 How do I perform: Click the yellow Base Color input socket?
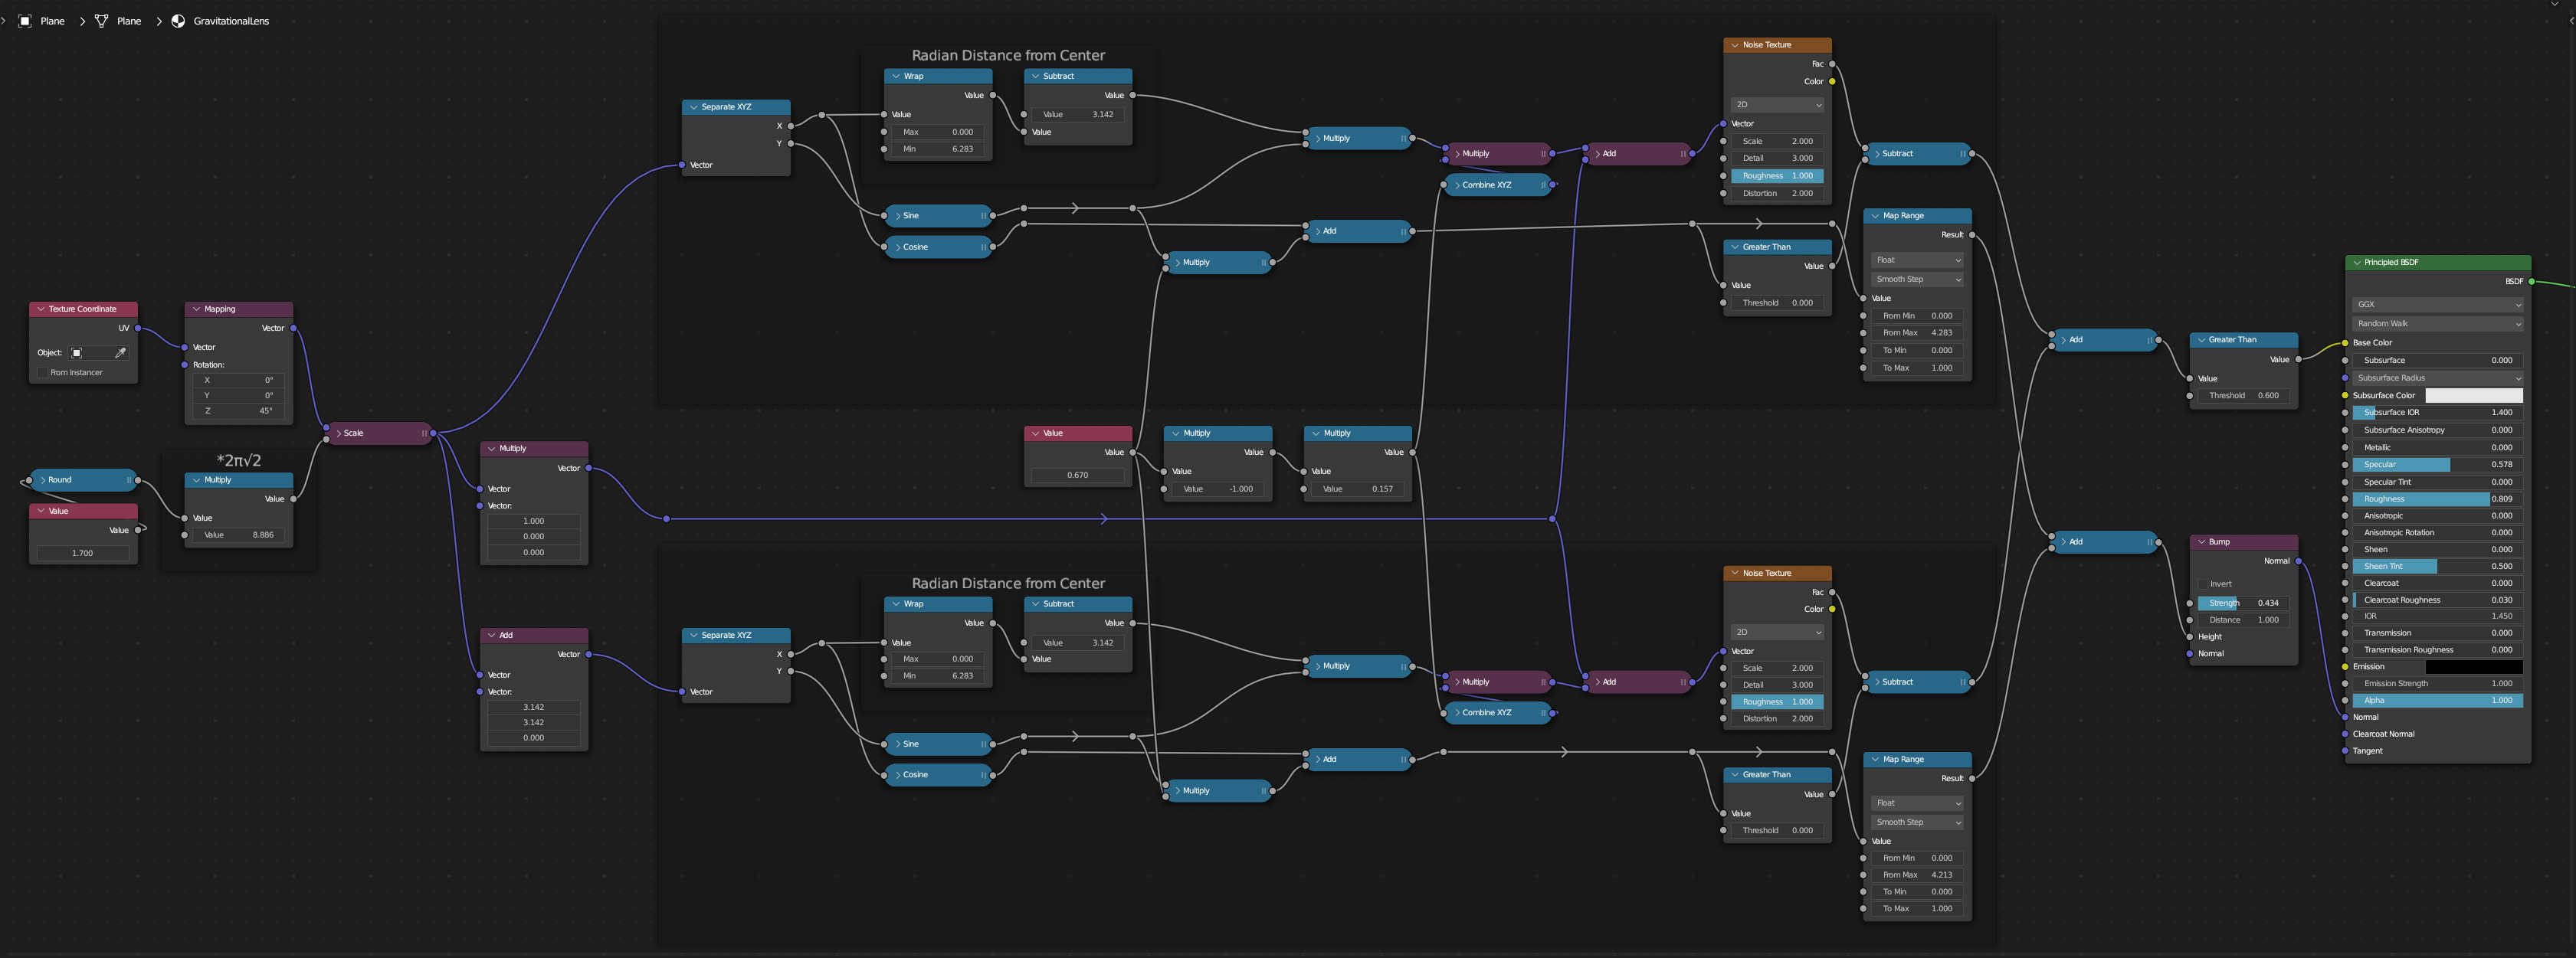tap(2345, 342)
